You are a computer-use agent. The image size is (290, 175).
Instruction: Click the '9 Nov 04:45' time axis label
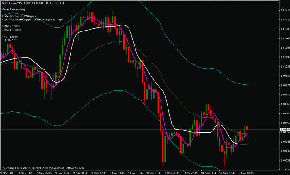click(26, 173)
